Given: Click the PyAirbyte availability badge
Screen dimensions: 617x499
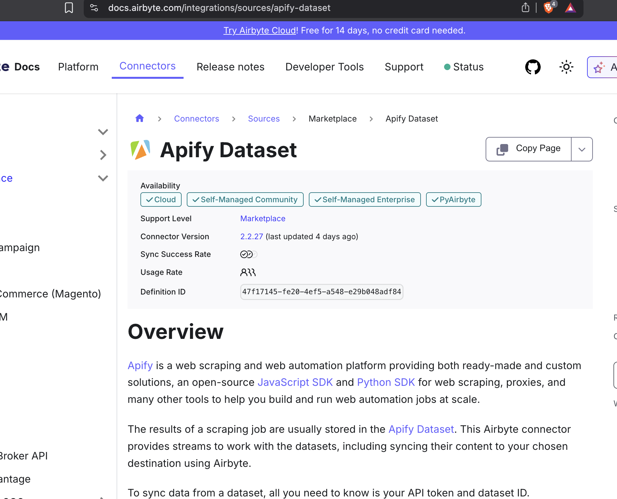Looking at the screenshot, I should pyautogui.click(x=453, y=200).
